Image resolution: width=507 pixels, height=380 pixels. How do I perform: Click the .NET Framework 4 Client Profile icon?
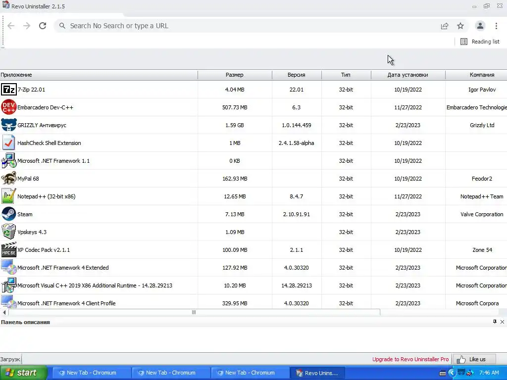(9, 302)
